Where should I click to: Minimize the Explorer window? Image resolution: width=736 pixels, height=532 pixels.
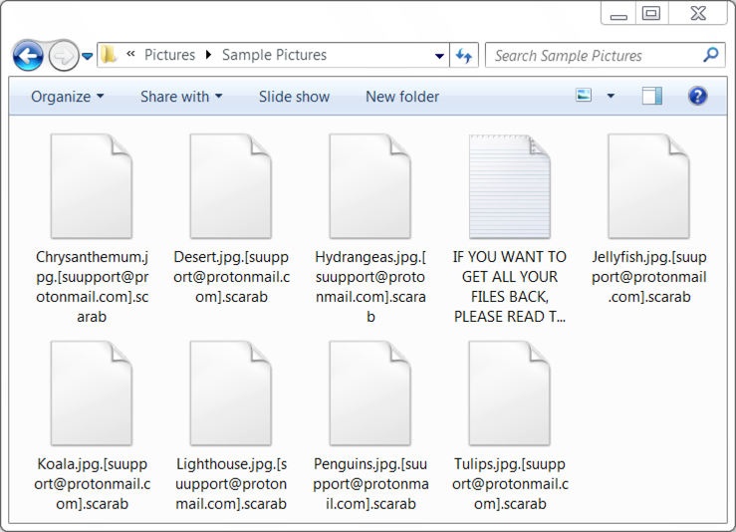[618, 13]
